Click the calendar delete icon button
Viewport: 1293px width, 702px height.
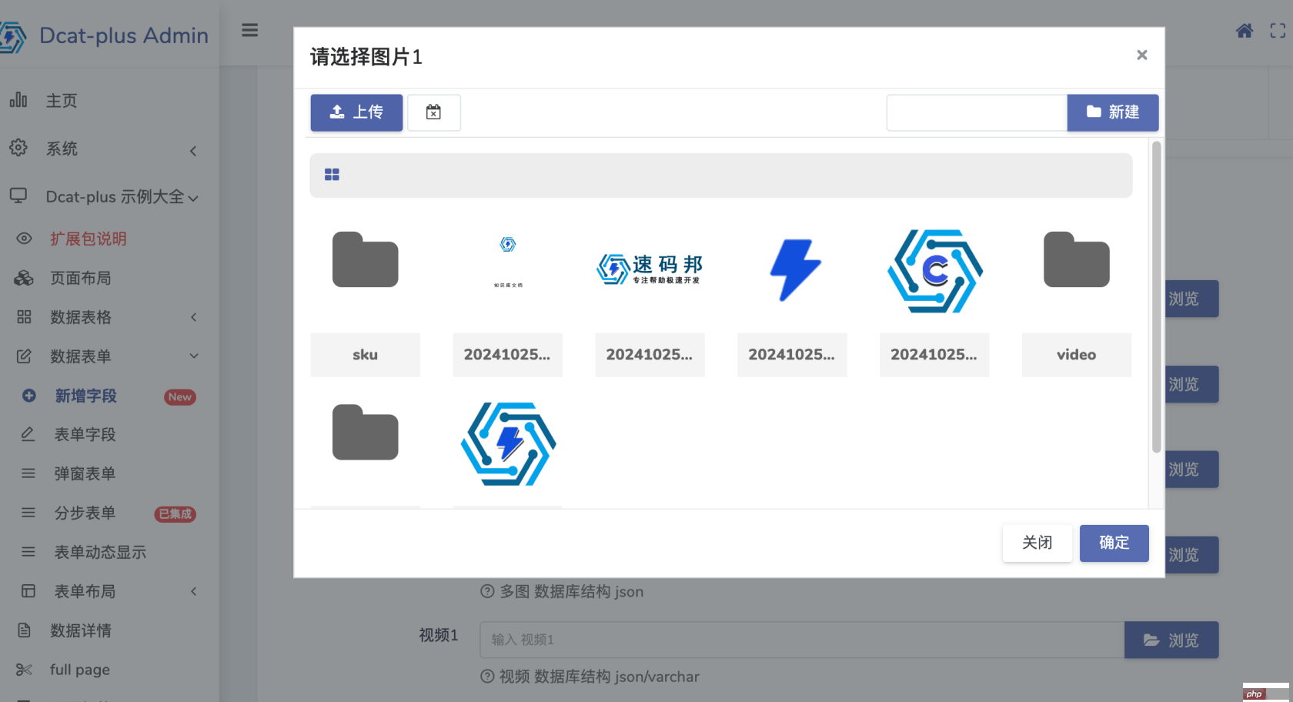pyautogui.click(x=434, y=112)
